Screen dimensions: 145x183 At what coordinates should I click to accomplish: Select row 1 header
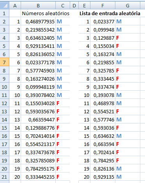tap(5, 13)
